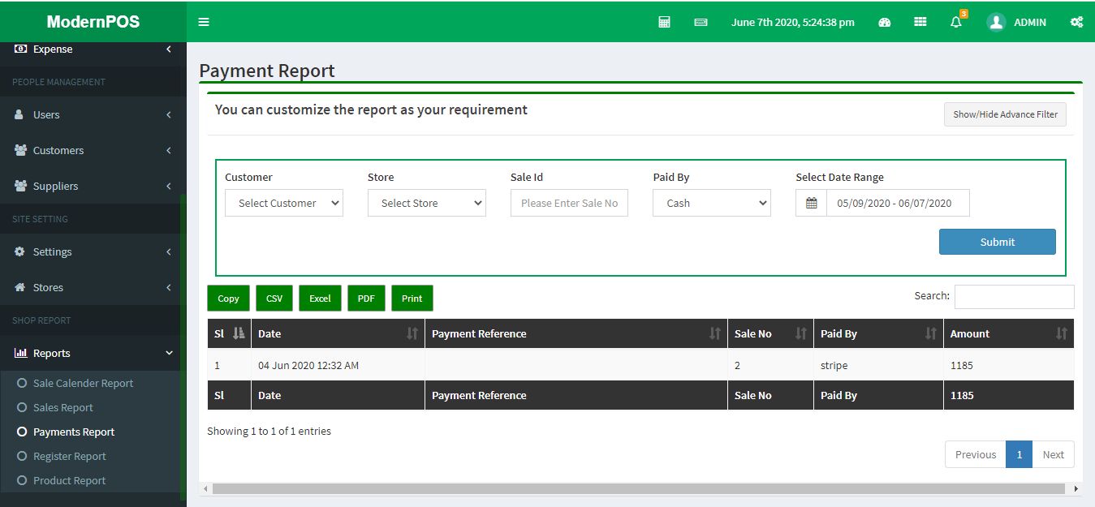Click the calendar icon beside date range
This screenshot has height=507, width=1095.
point(811,203)
